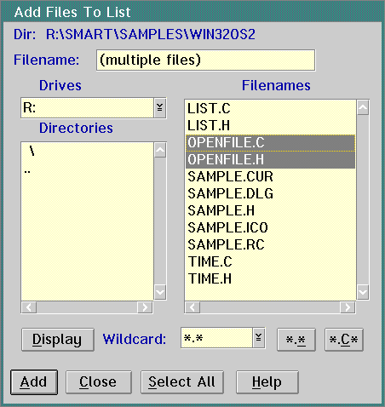Viewport: 385px width, 407px height.
Task: Click Directories list scroll right arrow
Action: click(x=145, y=307)
